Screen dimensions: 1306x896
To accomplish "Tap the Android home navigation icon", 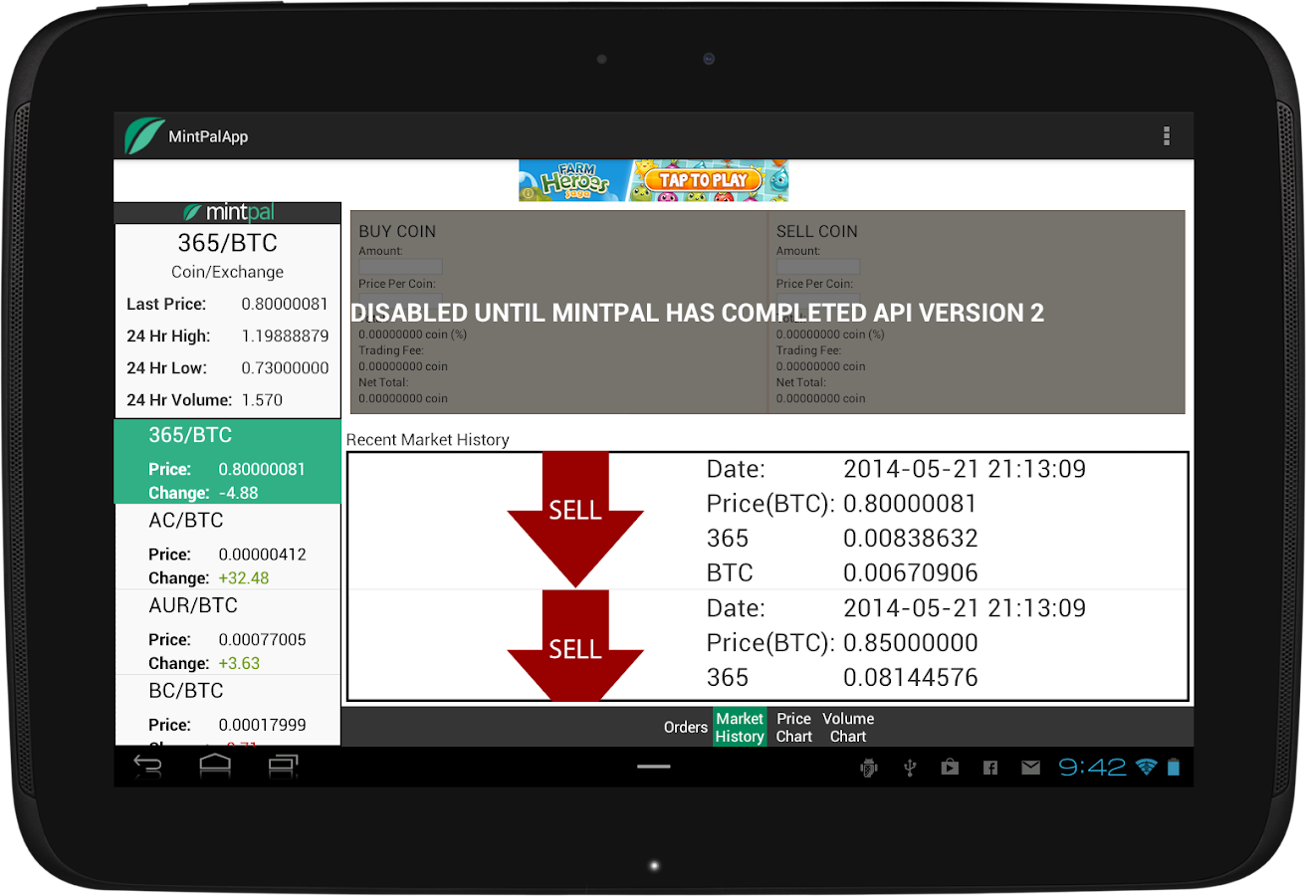I will [x=215, y=766].
